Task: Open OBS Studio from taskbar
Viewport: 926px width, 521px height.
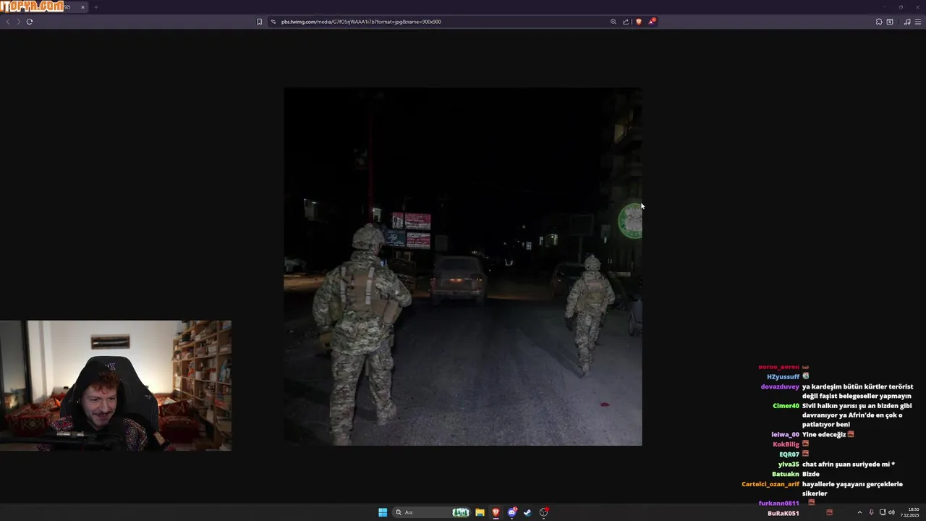Action: click(543, 512)
